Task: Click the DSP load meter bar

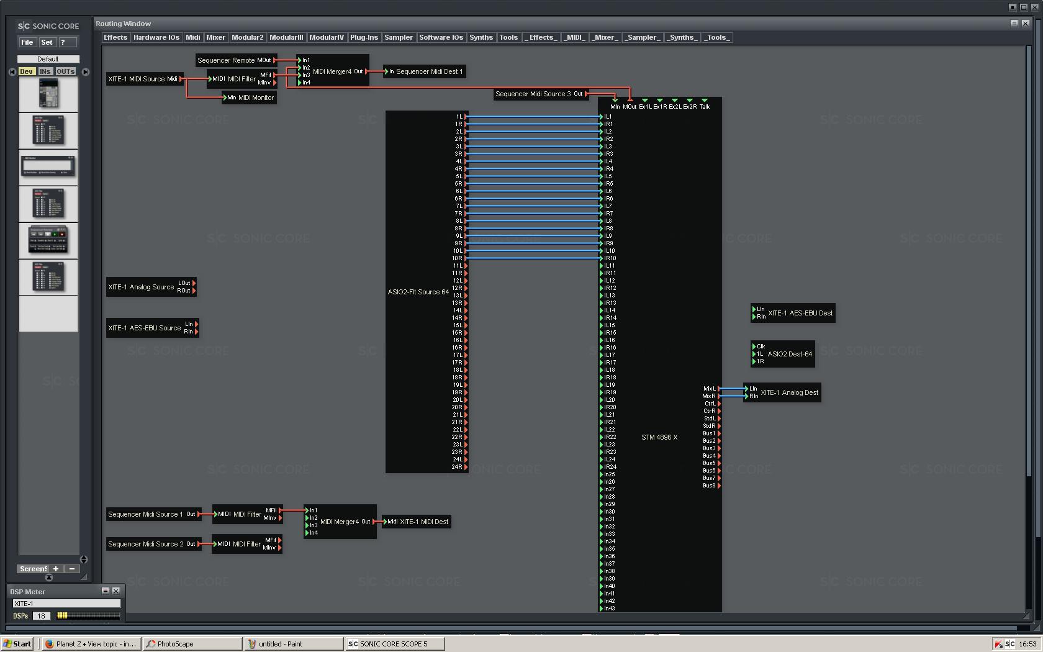Action: 88,616
